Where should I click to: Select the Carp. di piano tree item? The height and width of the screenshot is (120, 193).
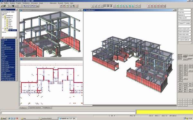pos(13,30)
